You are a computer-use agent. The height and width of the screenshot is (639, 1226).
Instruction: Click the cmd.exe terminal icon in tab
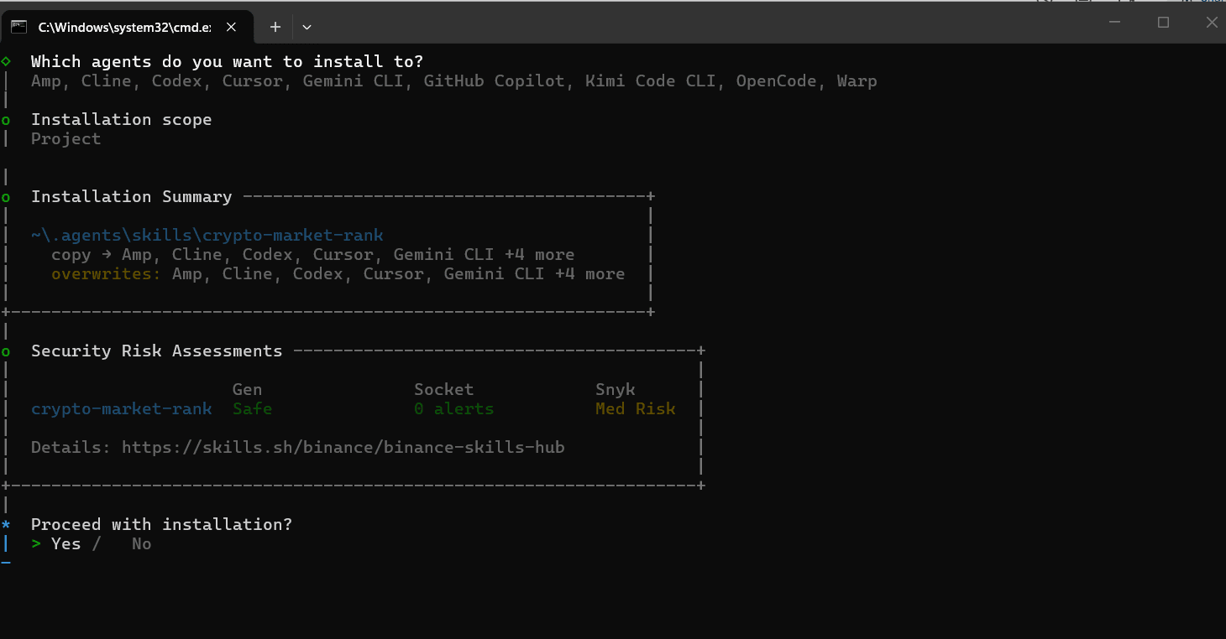point(18,27)
